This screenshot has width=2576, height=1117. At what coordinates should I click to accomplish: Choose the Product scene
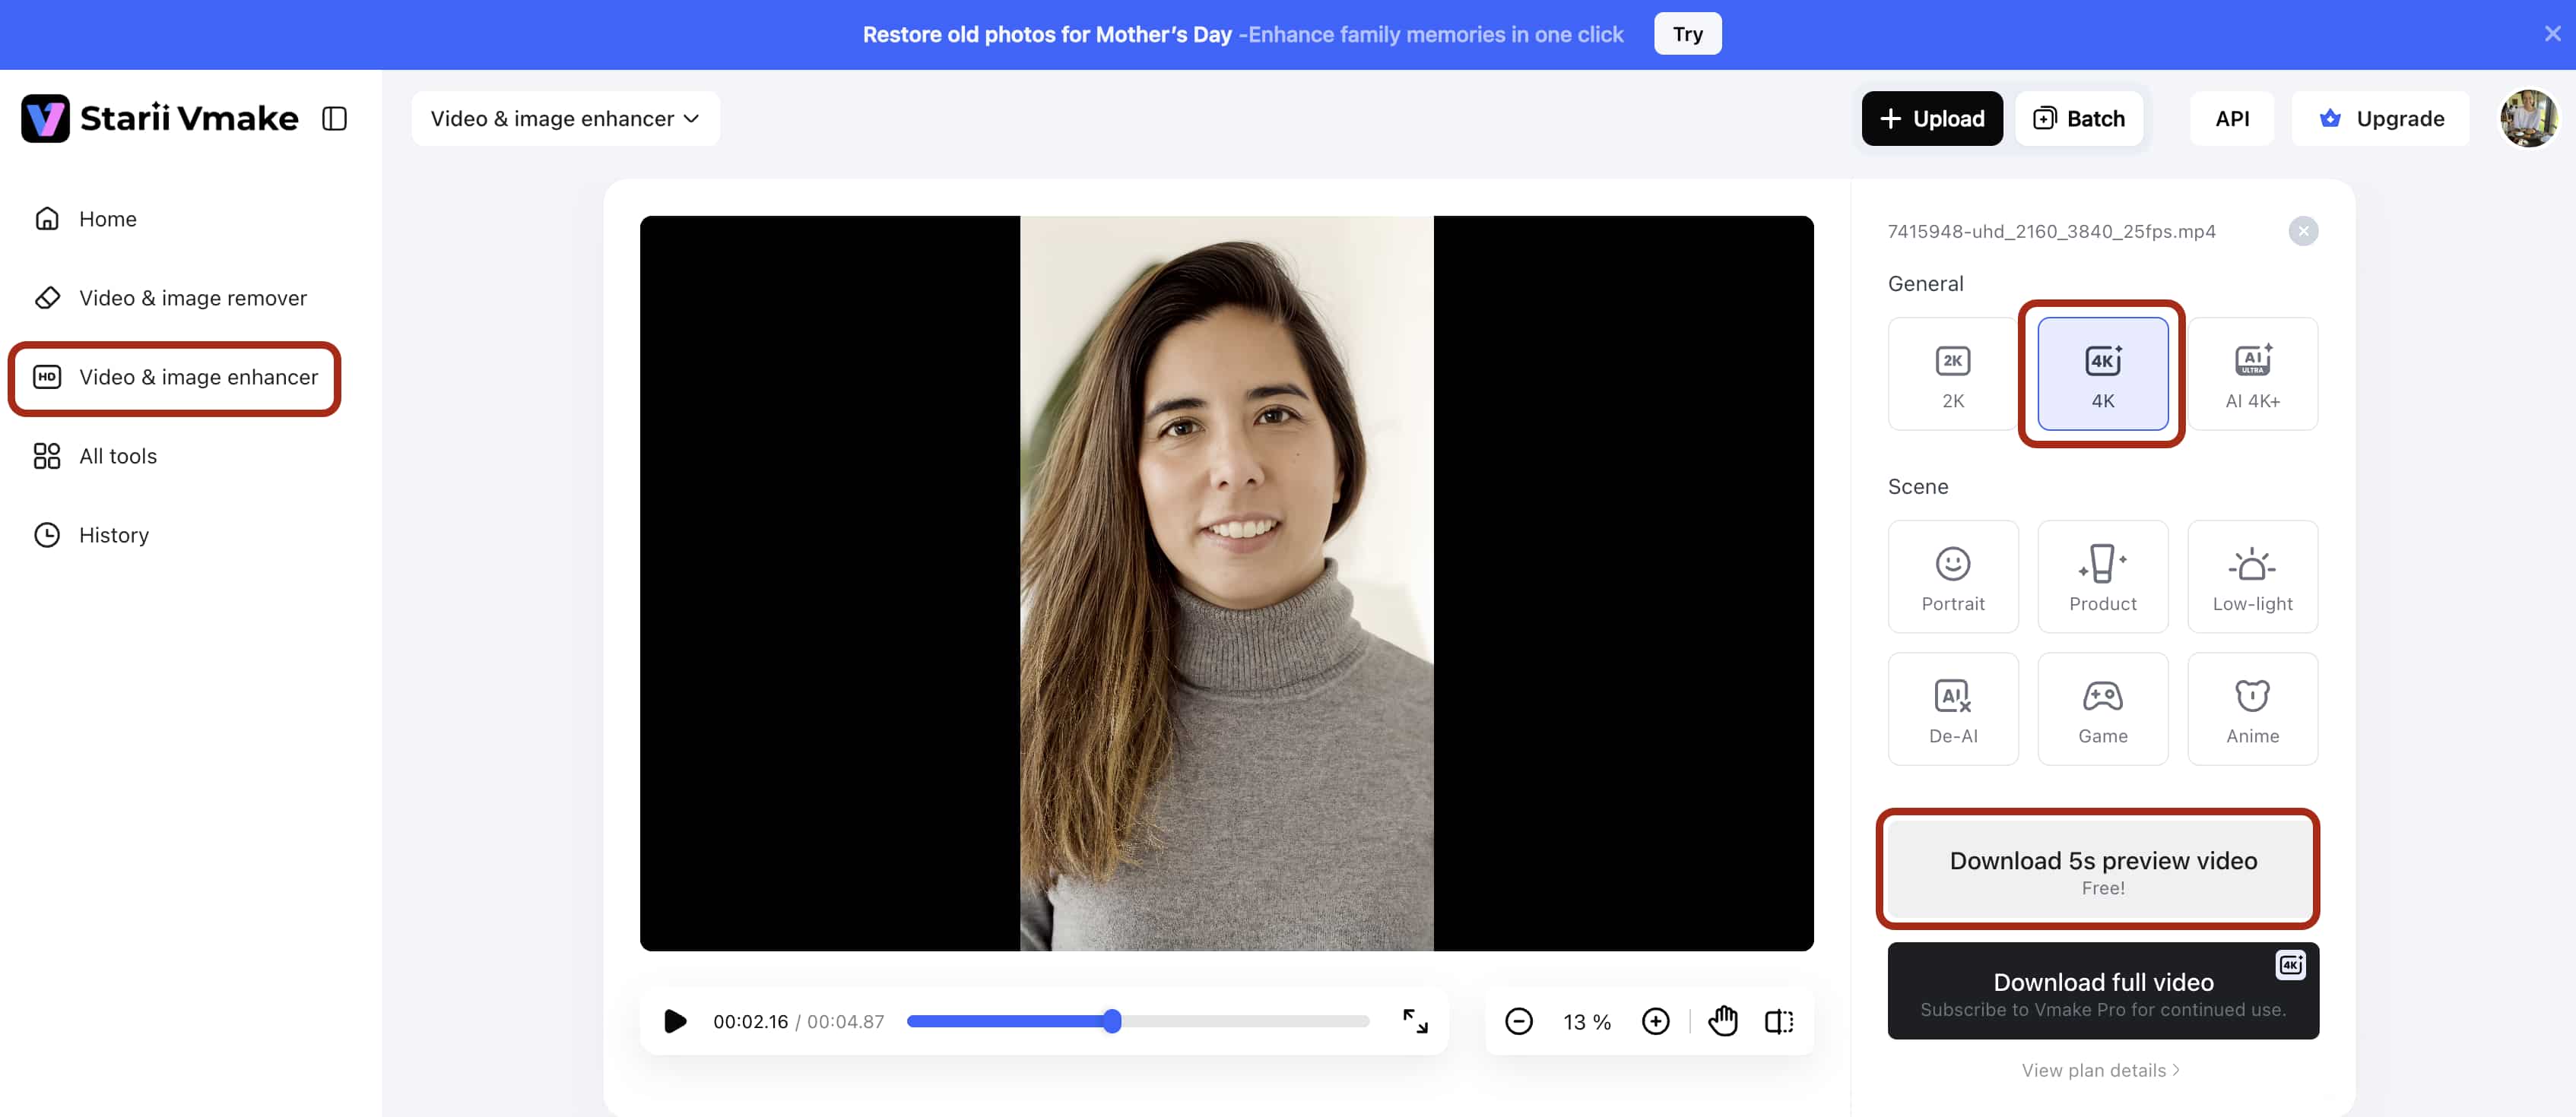2102,577
